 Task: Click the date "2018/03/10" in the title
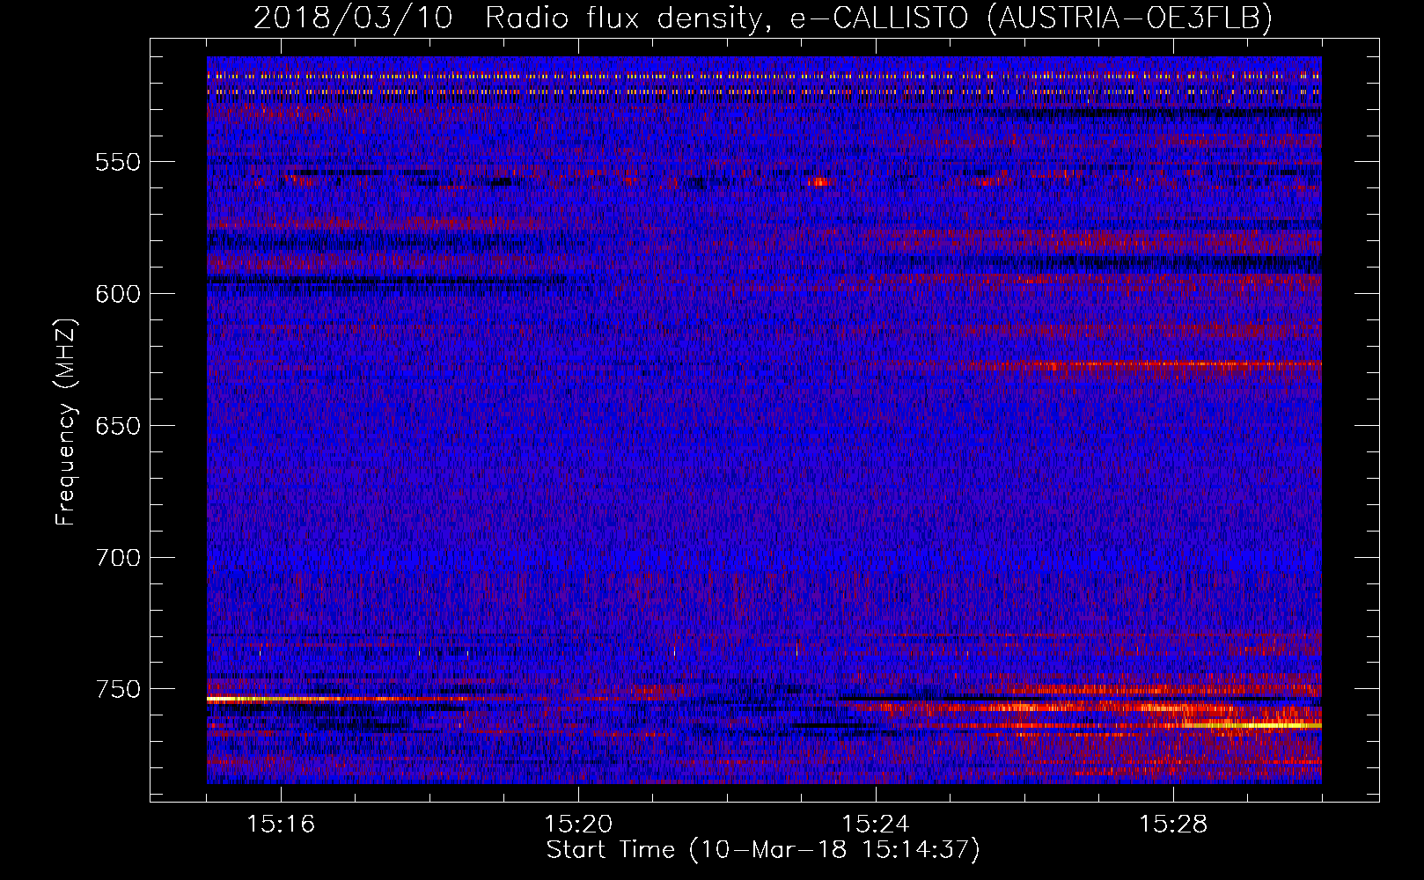click(x=353, y=18)
